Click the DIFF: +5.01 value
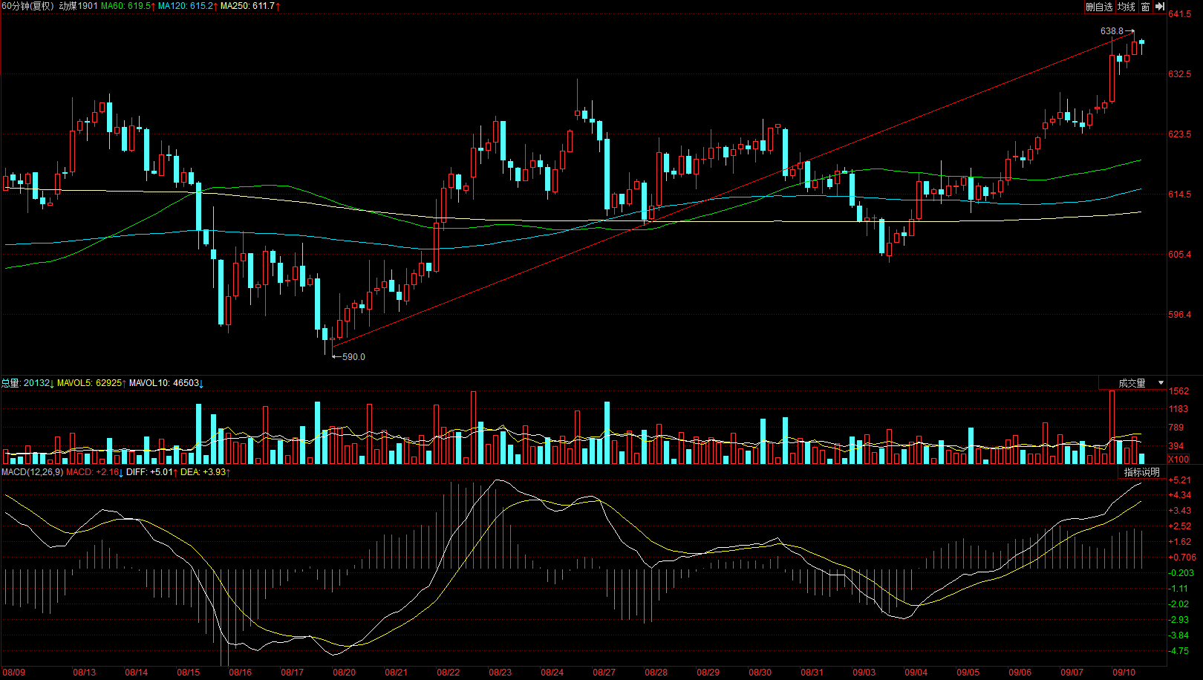 pos(151,472)
